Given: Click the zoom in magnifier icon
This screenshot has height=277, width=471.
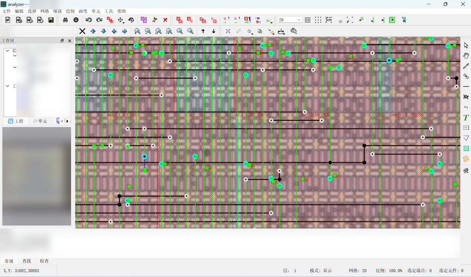Looking at the screenshot, I should click(x=137, y=31).
